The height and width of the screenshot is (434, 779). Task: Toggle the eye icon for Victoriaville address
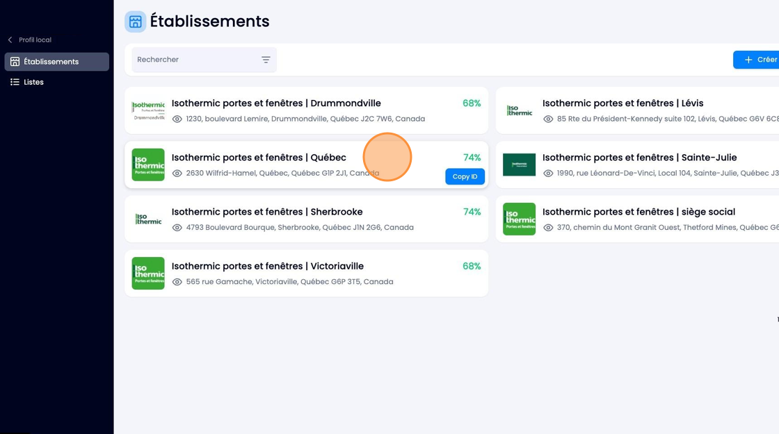[177, 282]
